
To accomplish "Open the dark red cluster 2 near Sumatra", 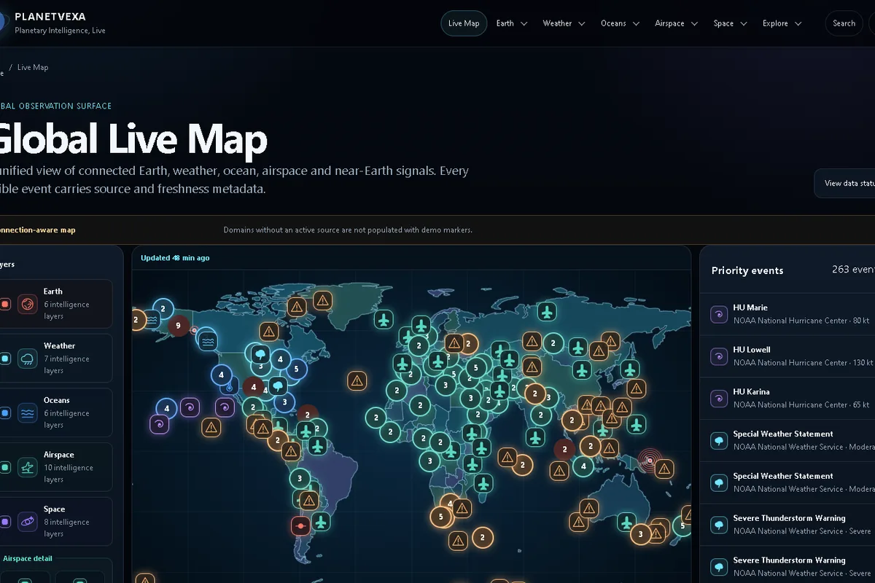I will click(x=564, y=450).
